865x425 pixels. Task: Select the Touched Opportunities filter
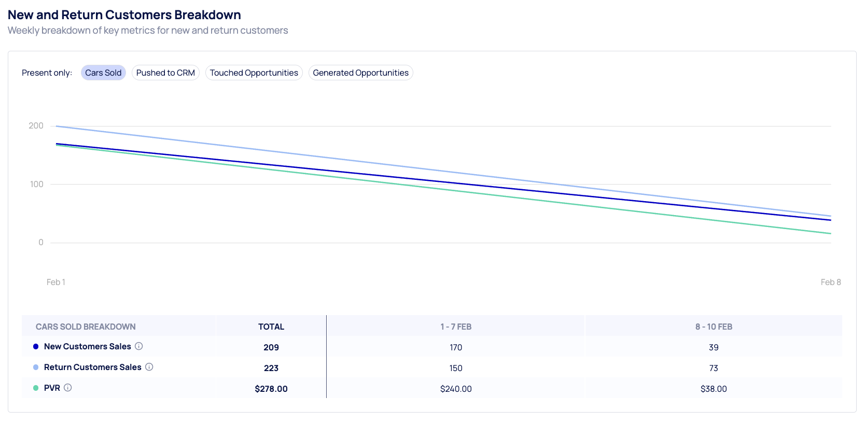[x=254, y=73]
